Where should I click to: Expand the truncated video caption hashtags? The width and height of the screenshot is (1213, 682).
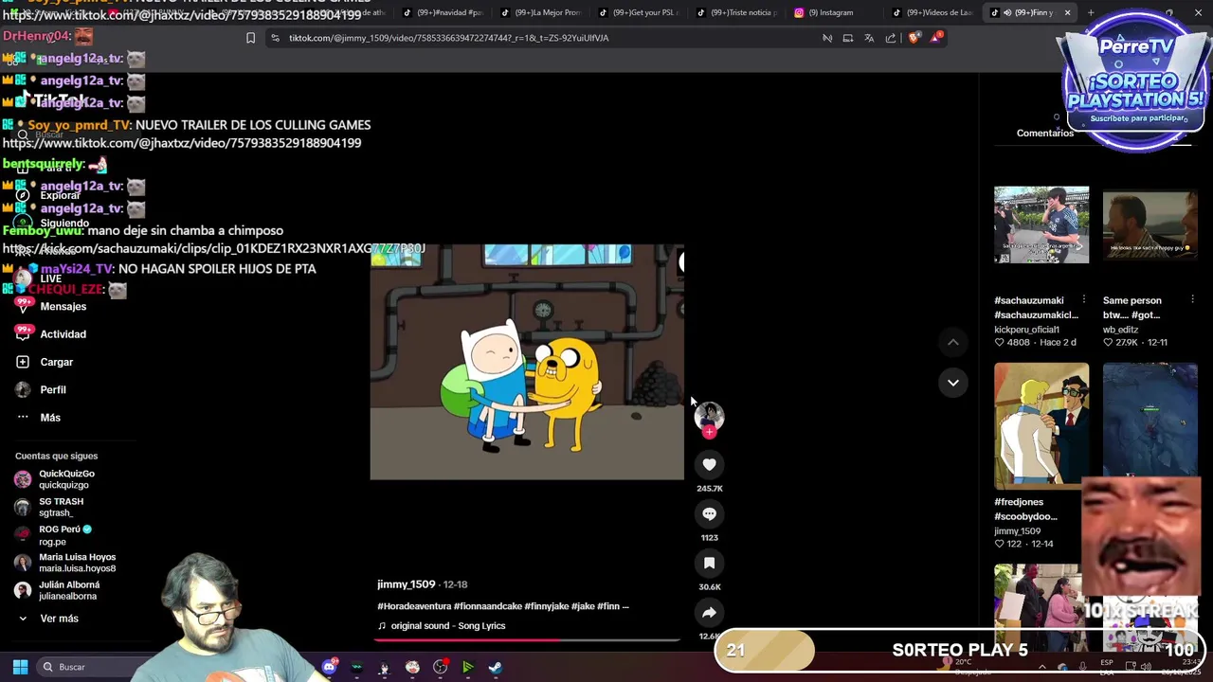click(x=625, y=606)
